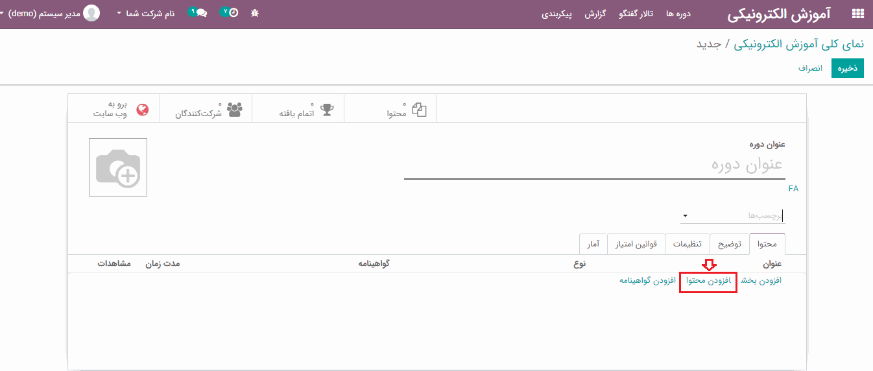The height and width of the screenshot is (371, 873).
Task: Switch to the قوانین امتیاز tab
Action: tap(636, 245)
